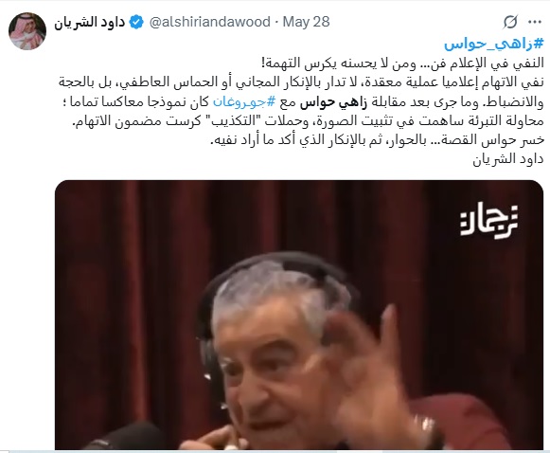This screenshot has width=550, height=453.
Task: Open the author's profile picture avatar
Action: coord(27,31)
